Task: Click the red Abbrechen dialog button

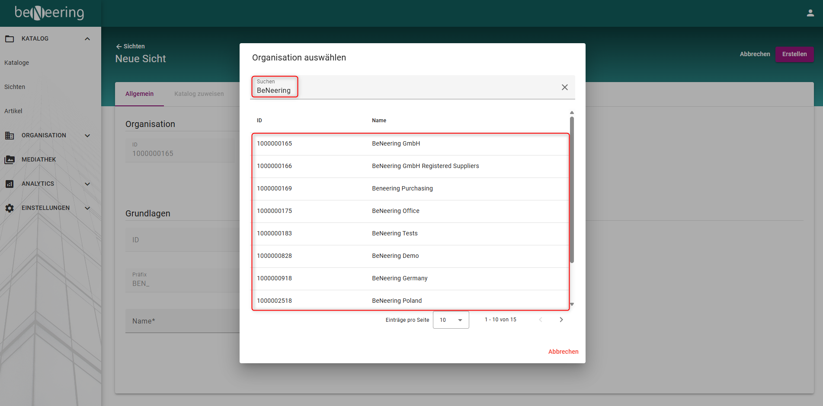Action: pos(563,352)
